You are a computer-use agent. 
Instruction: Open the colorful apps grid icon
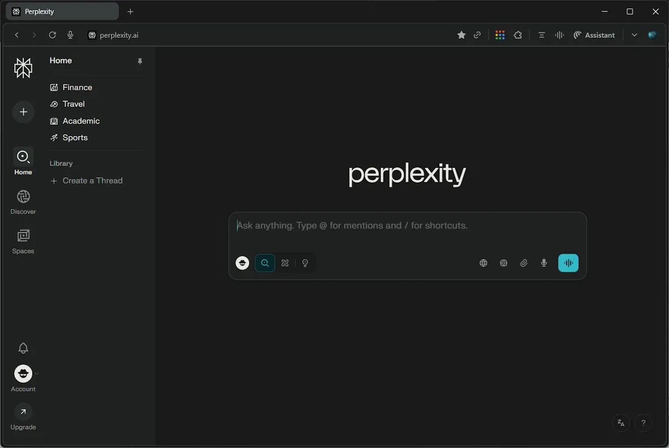coord(500,35)
